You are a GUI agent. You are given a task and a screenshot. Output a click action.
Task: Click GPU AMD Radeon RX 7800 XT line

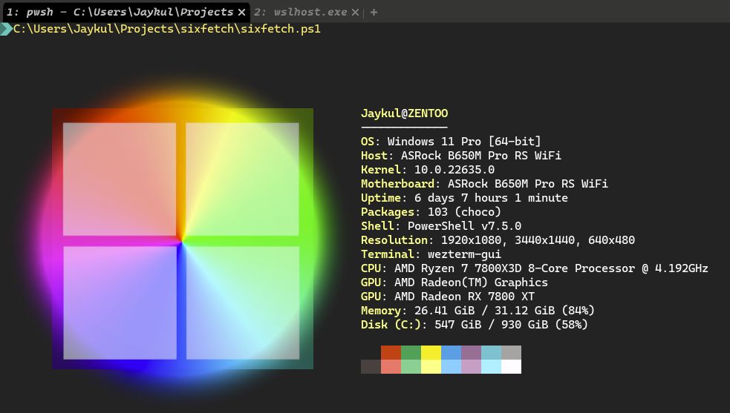click(447, 297)
